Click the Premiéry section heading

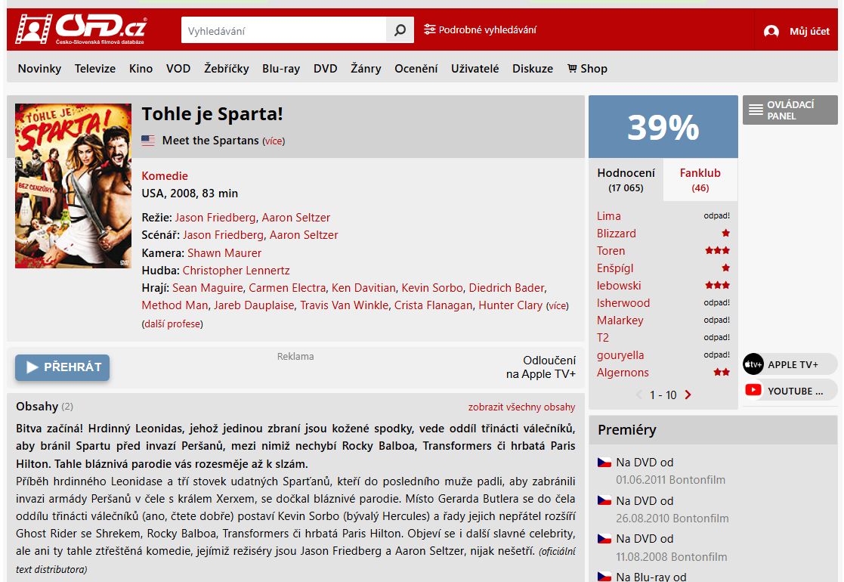pos(627,429)
